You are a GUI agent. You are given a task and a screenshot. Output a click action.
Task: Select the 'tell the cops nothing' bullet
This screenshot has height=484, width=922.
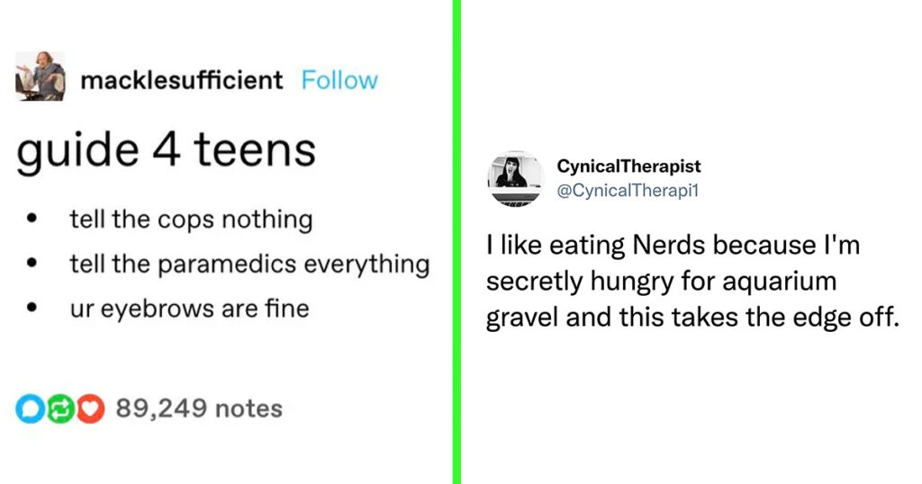(191, 220)
